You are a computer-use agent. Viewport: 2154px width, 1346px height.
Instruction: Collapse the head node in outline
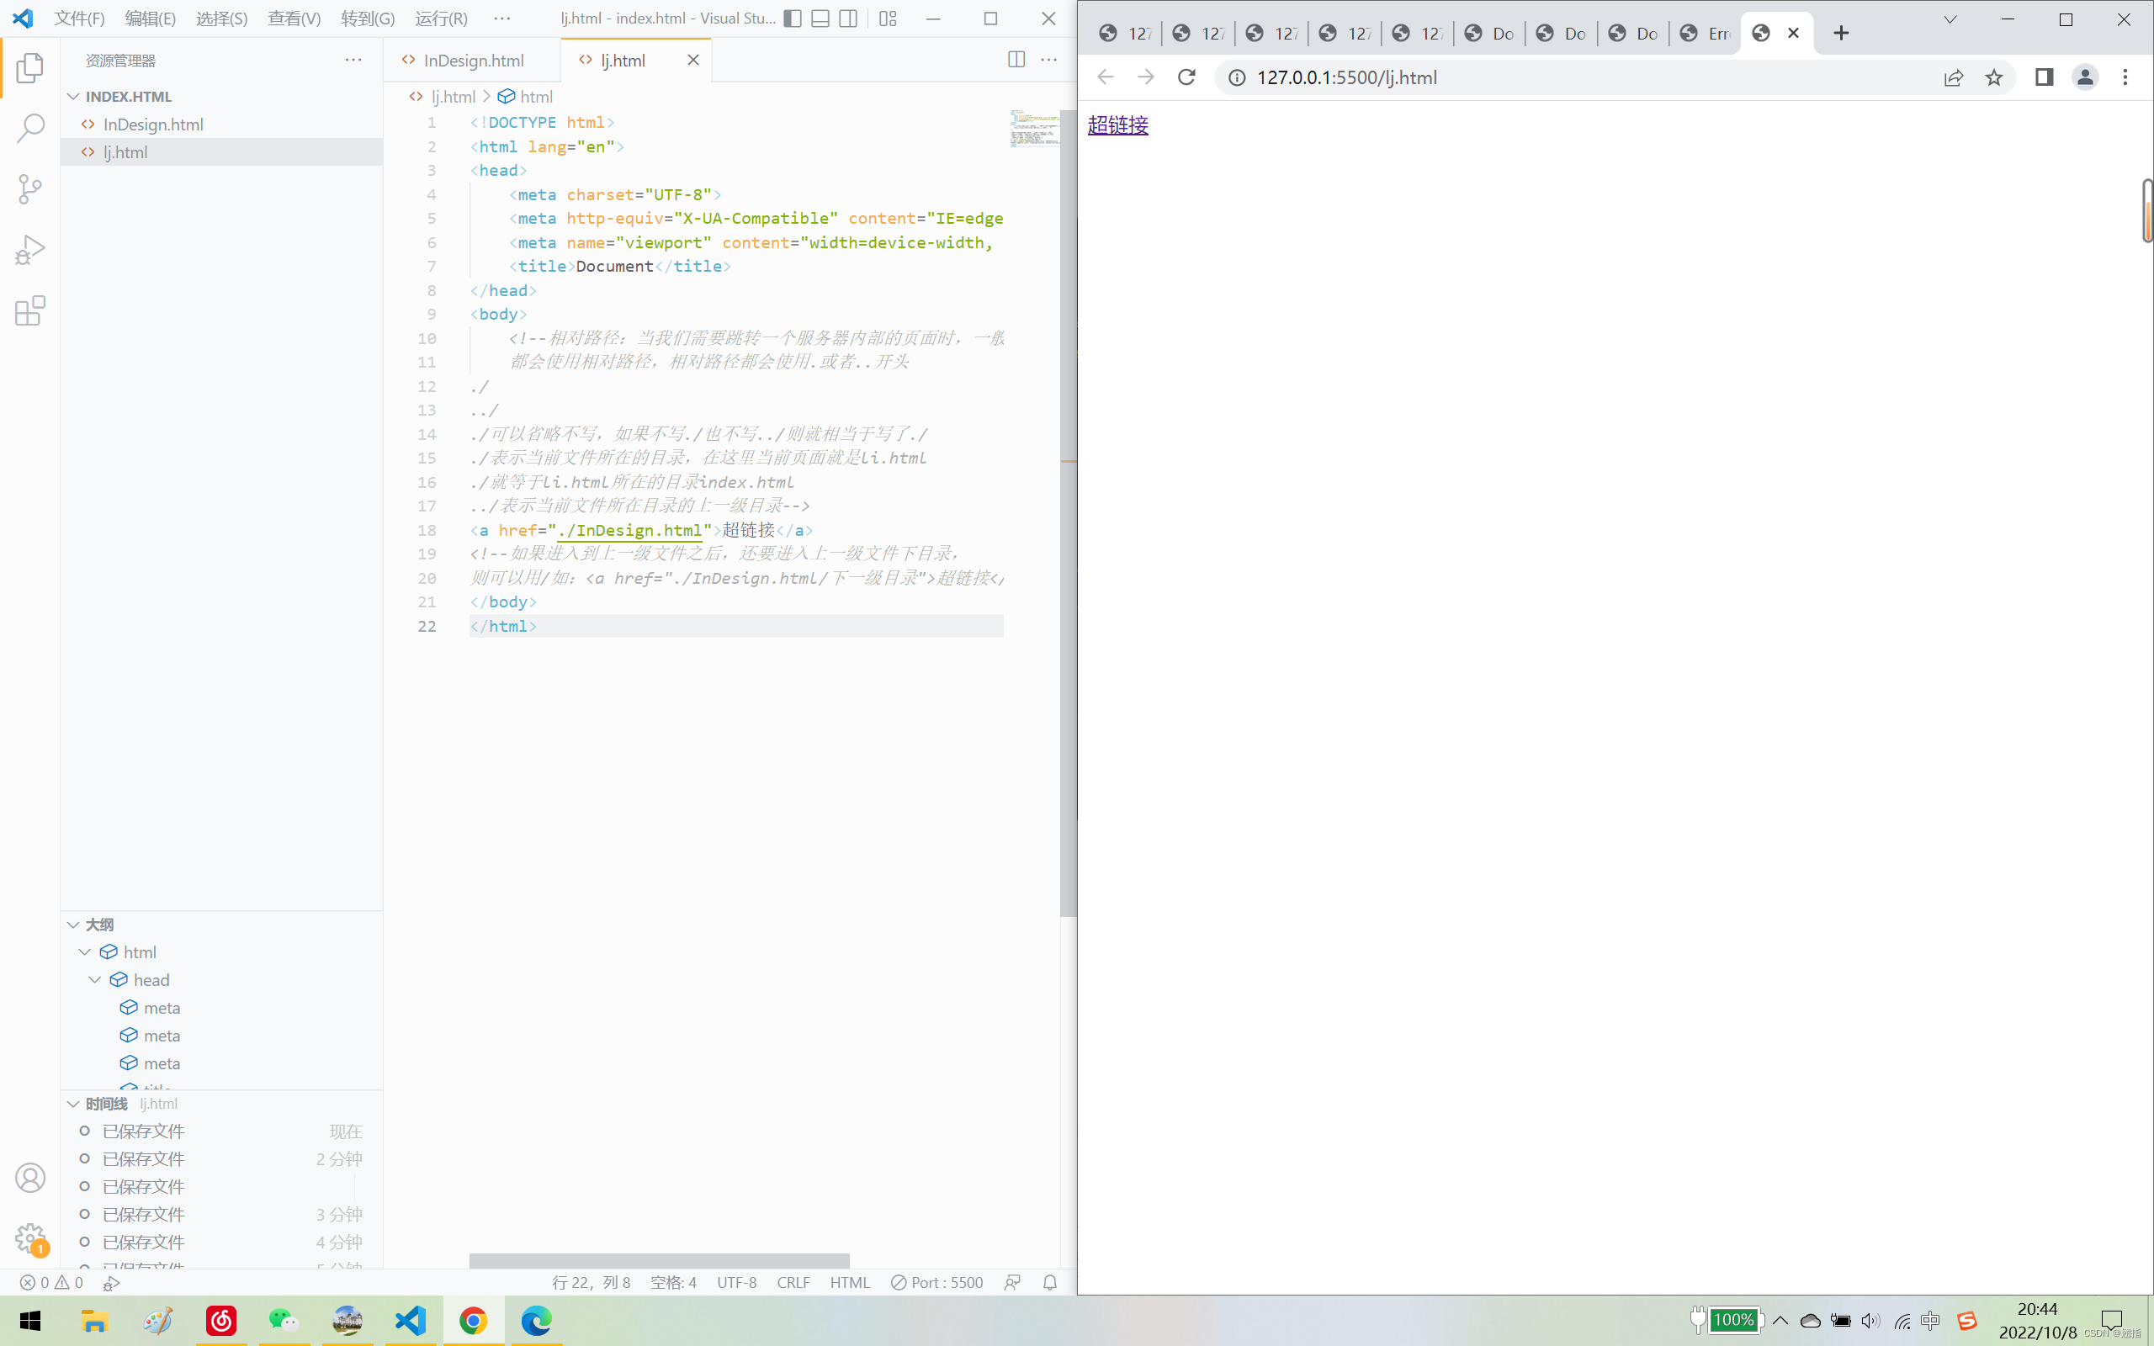[95, 979]
